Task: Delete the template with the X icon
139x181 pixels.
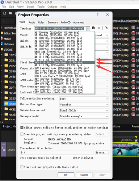Action: tap(99, 28)
